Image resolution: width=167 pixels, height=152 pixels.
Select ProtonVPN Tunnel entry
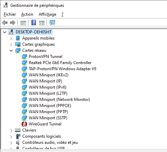click(x=46, y=57)
